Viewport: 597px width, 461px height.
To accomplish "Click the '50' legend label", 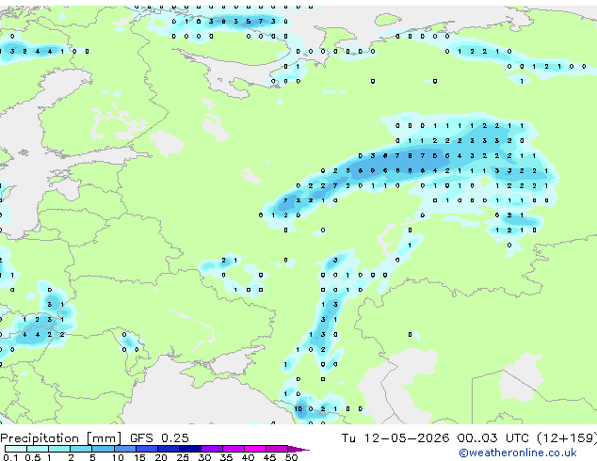I will click(291, 457).
